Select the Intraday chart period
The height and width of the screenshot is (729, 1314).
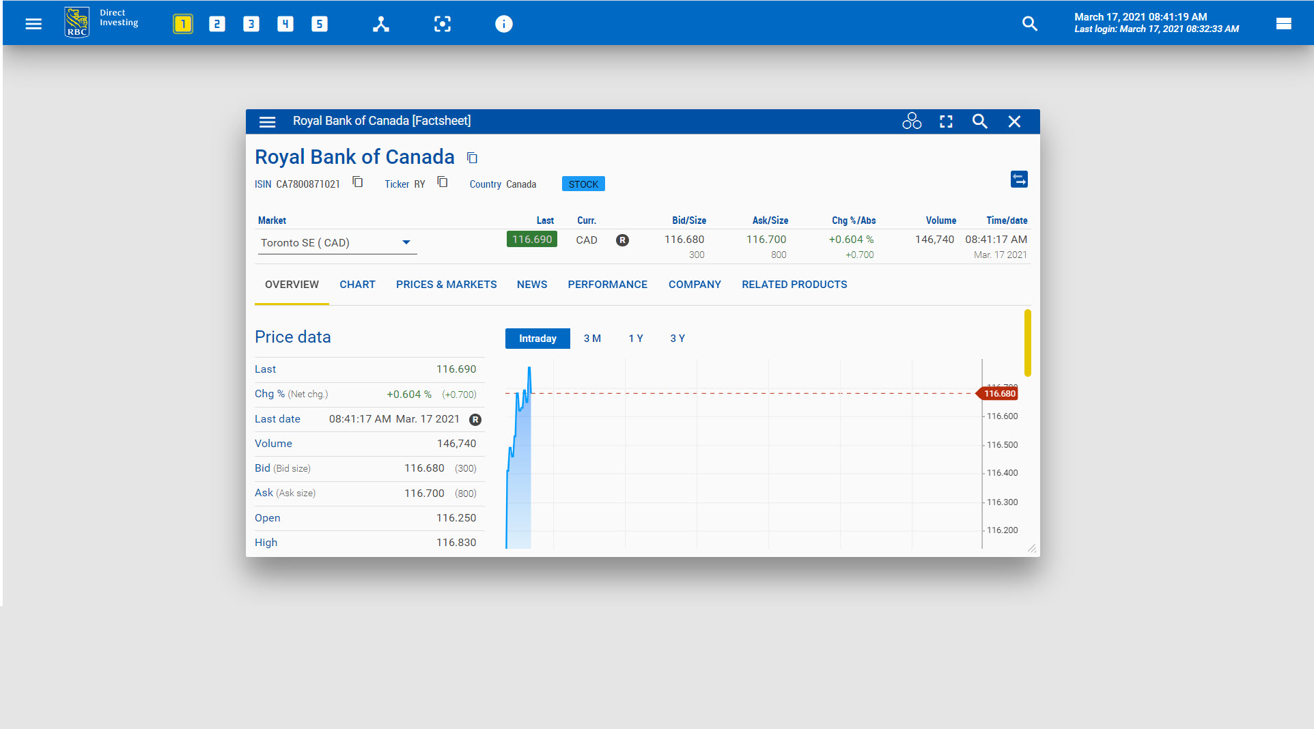tap(537, 338)
